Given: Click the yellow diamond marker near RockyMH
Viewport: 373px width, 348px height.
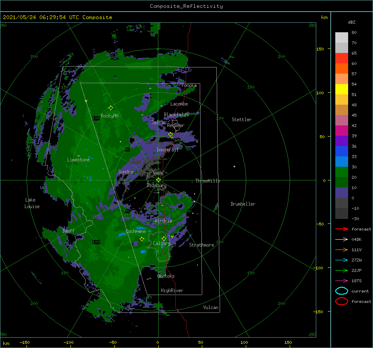Looking at the screenshot, I should point(111,108).
